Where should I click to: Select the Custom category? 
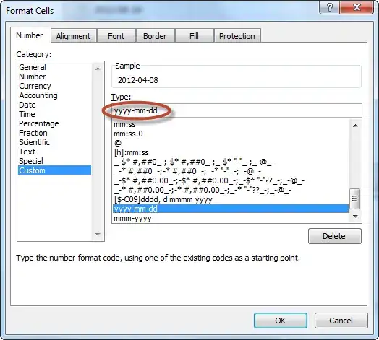[55, 170]
